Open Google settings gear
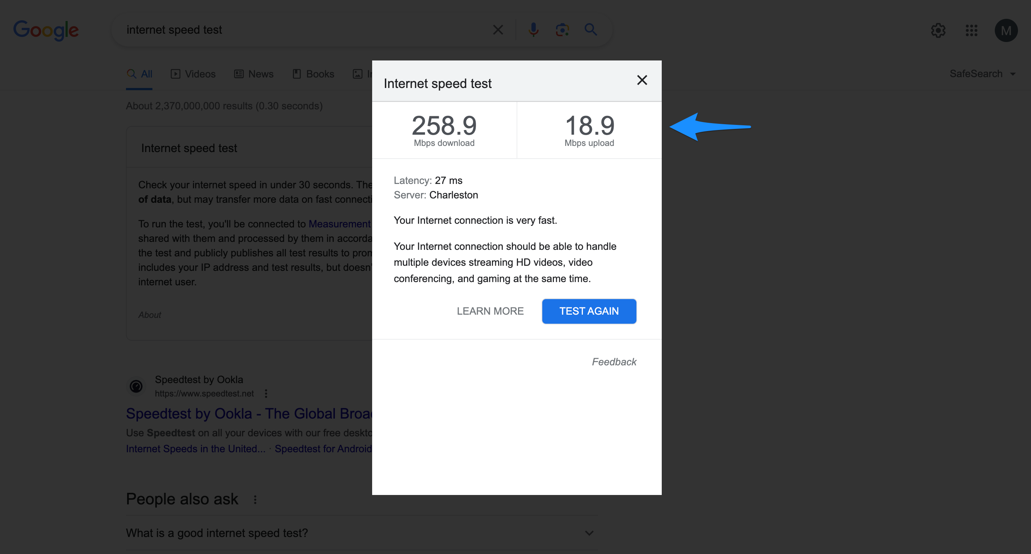Viewport: 1031px width, 554px height. (938, 30)
